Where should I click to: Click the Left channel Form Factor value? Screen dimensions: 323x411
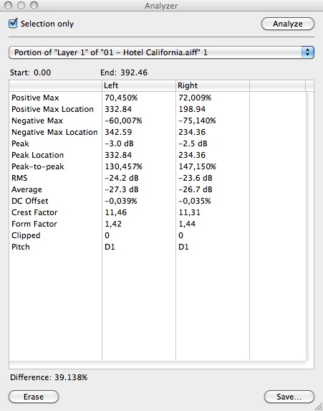click(113, 224)
